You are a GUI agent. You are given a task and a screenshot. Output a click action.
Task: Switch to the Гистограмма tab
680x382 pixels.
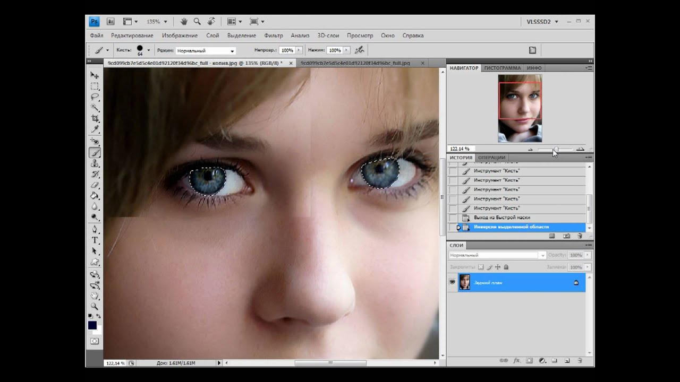click(x=502, y=68)
